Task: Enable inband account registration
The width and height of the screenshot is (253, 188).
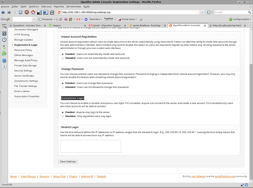Action: pos(63,54)
